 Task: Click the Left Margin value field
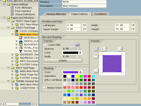(74, 25)
